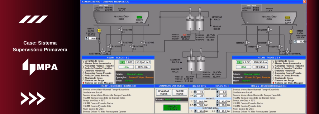Click filter symbol below R1M81 pump
Screen dimensions: 319x114
[291, 41]
